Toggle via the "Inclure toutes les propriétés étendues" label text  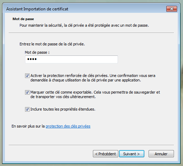63,109
